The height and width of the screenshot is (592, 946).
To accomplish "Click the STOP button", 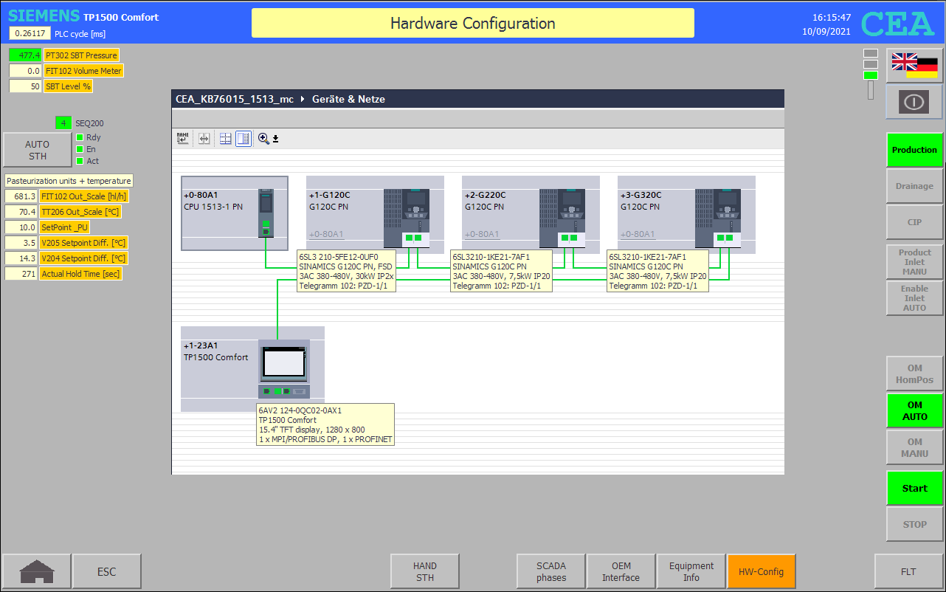I will point(914,524).
